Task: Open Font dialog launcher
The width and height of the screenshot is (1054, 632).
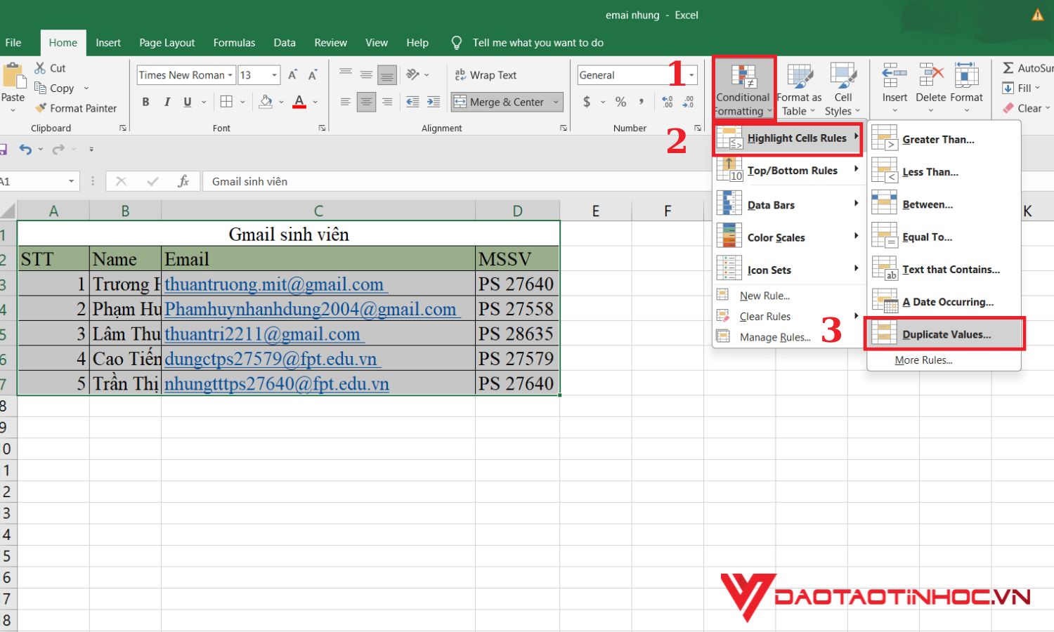Action: click(322, 128)
